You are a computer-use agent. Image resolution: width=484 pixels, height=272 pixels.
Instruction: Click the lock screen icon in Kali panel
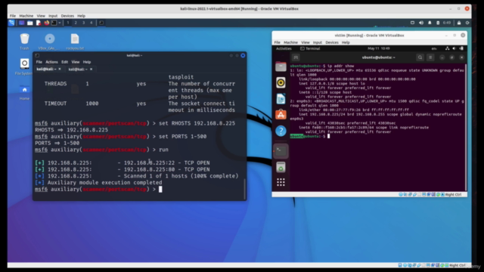(459, 23)
